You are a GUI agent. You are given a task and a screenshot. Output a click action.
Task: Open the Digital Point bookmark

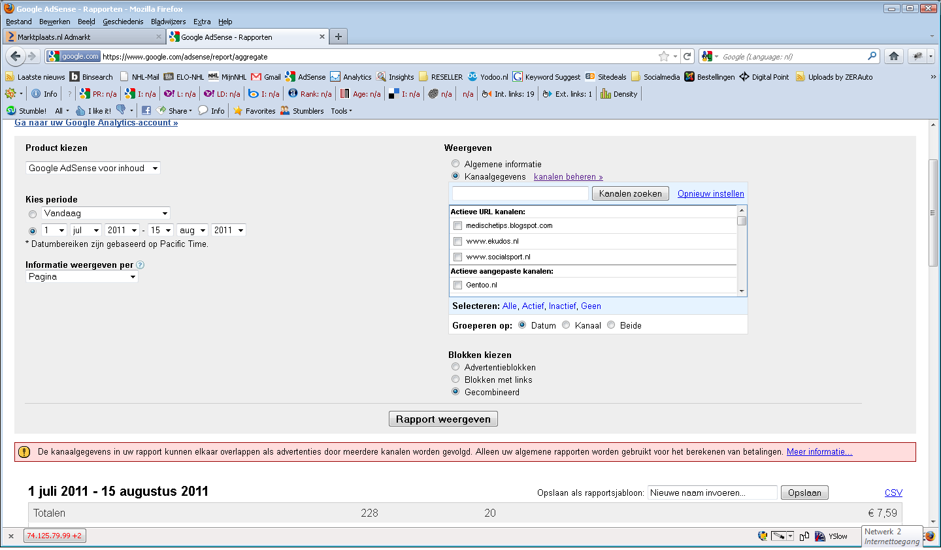point(764,77)
